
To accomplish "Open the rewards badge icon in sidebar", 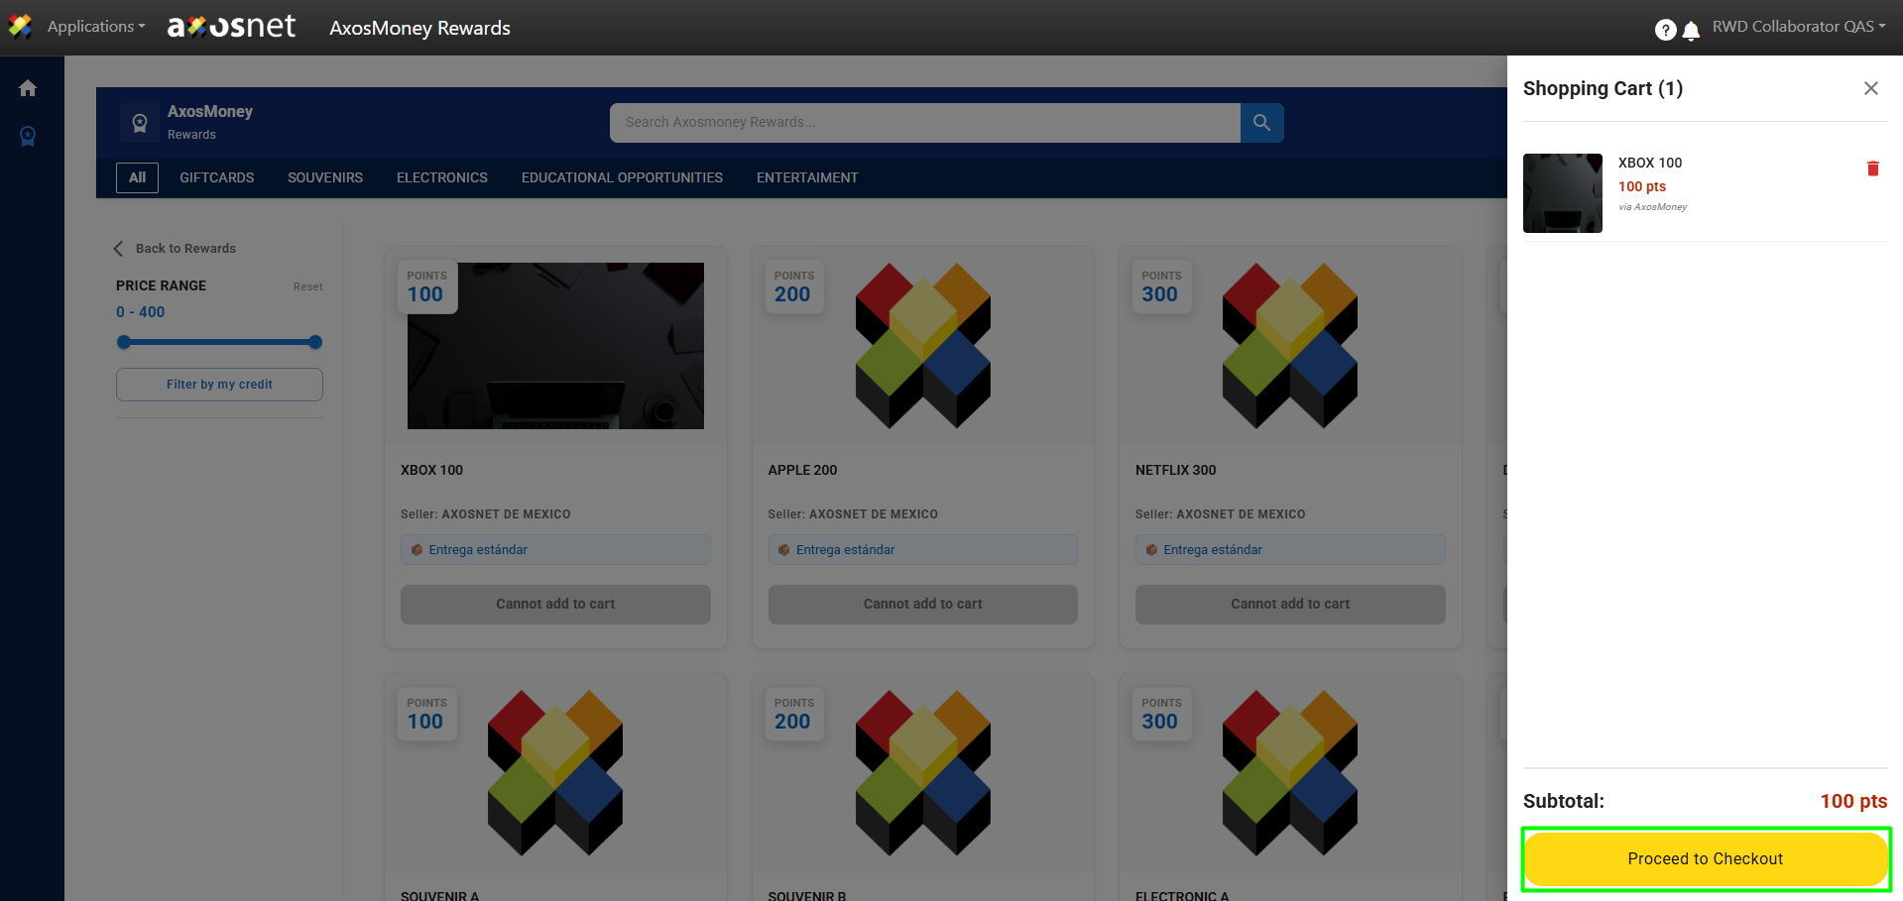I will click(28, 136).
